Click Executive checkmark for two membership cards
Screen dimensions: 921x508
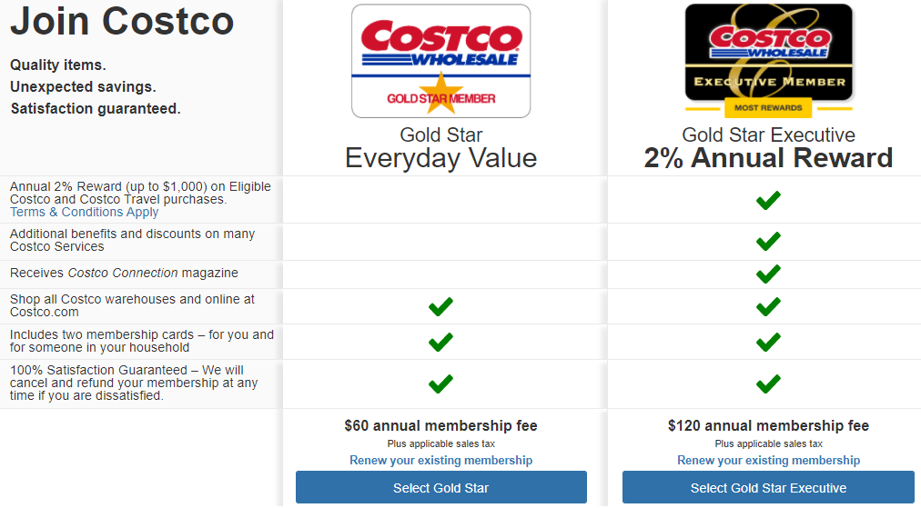[768, 342]
